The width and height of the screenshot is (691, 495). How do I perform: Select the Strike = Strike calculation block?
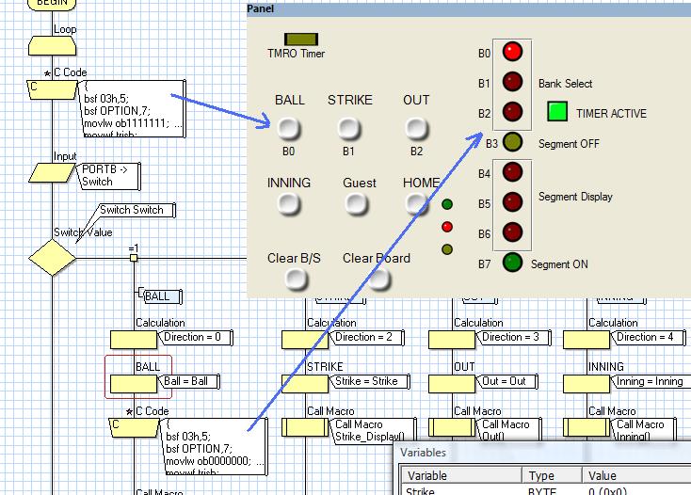(305, 384)
